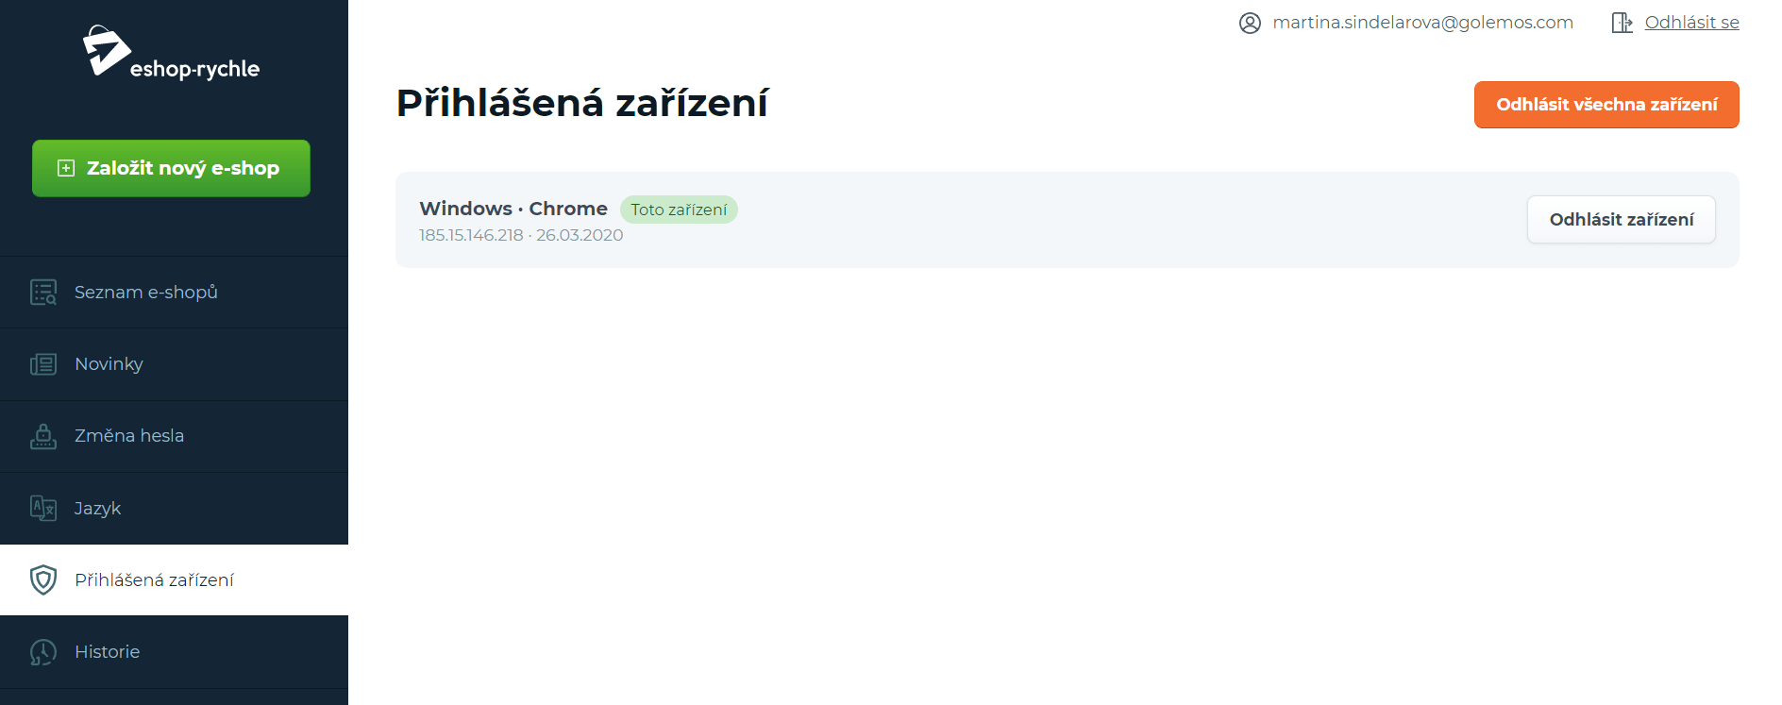
Task: Click the eshop-rychle logo
Action: [171, 52]
